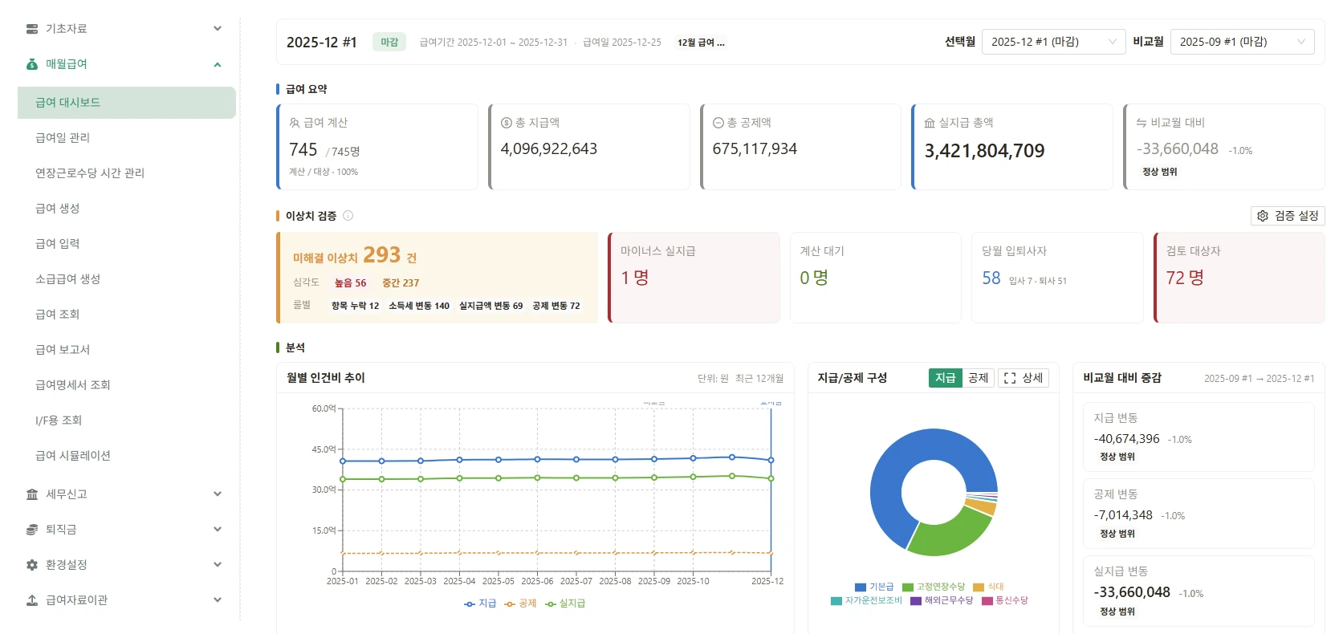Click the info icon beside 이상치 검증

[348, 216]
